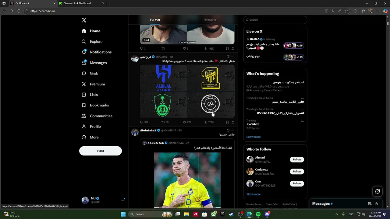The height and width of the screenshot is (219, 390).
Task: Add page to favorites star icon
Action: click(346, 11)
